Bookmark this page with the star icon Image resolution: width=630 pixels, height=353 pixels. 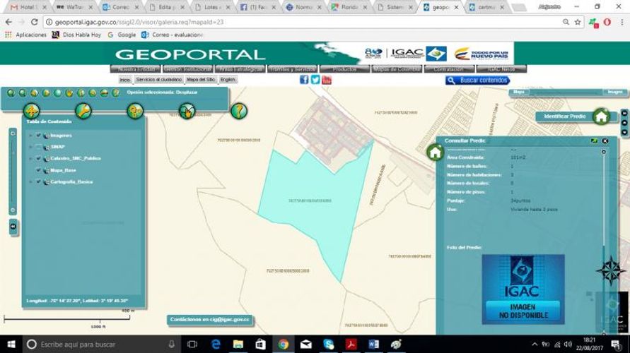point(578,22)
